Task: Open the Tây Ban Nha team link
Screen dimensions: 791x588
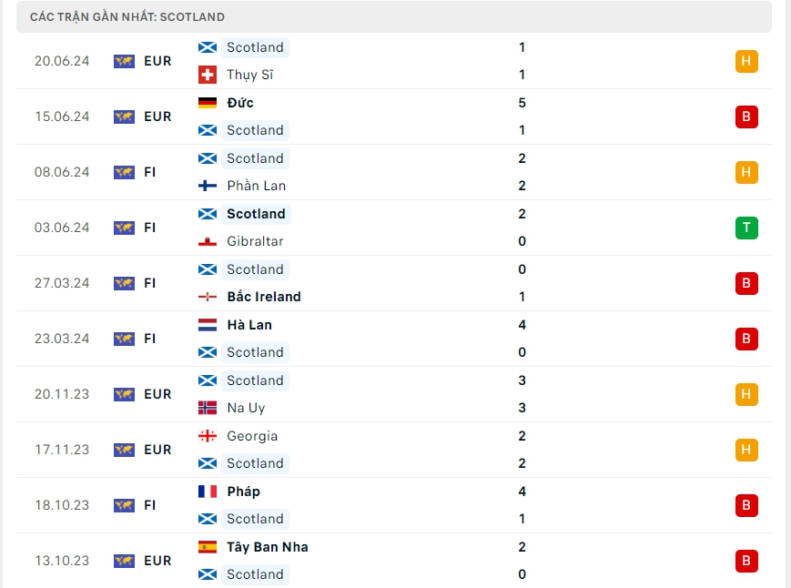Action: (x=268, y=547)
